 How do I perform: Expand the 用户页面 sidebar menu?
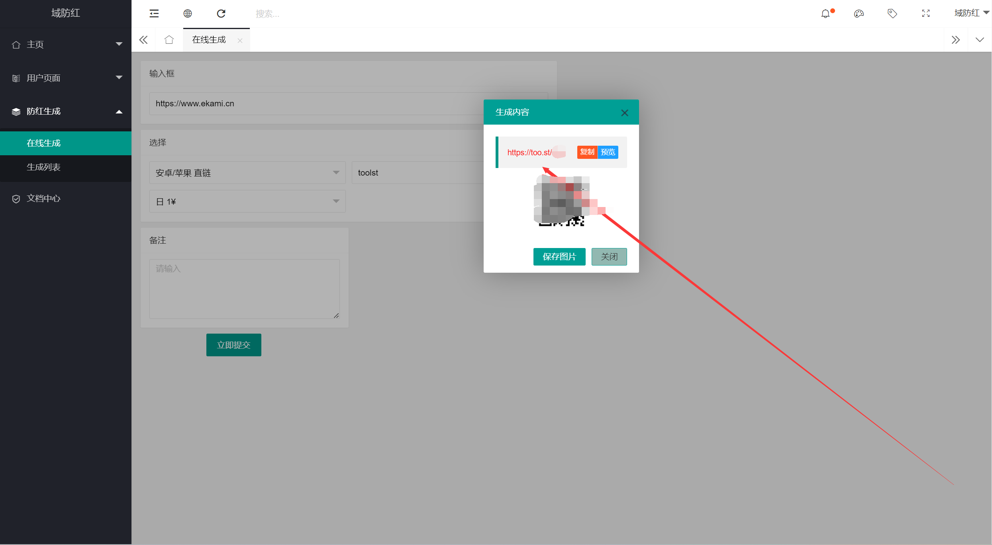pos(66,78)
